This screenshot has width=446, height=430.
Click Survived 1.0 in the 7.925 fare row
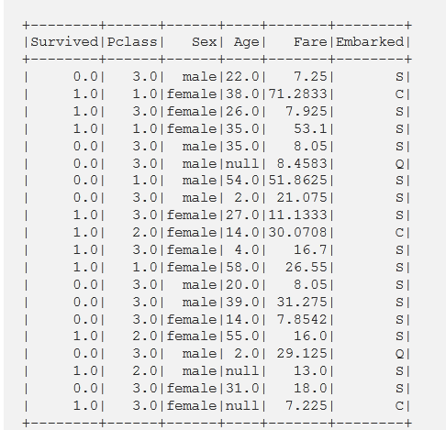(x=85, y=111)
